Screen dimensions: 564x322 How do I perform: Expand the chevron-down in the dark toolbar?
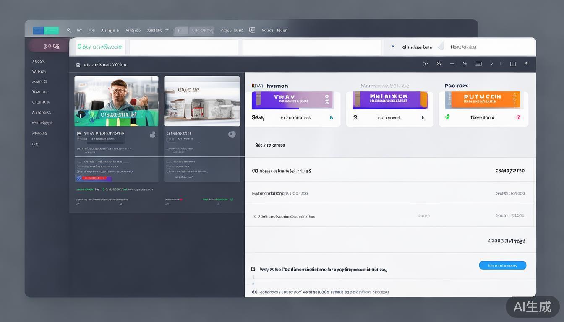(x=491, y=64)
